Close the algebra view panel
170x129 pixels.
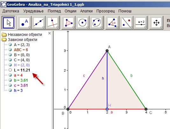pyautogui.click(x=49, y=33)
